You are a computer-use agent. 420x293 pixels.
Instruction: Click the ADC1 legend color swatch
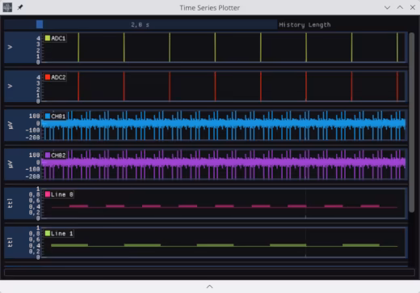tap(48, 38)
